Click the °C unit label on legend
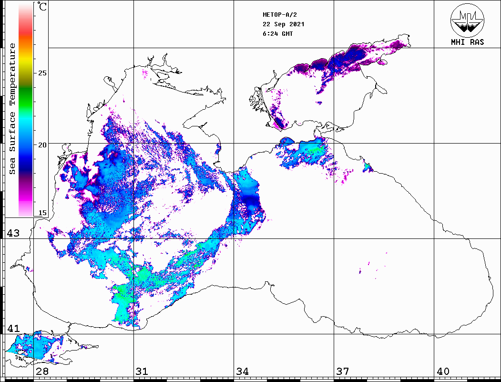501x382 pixels. pos(42,6)
